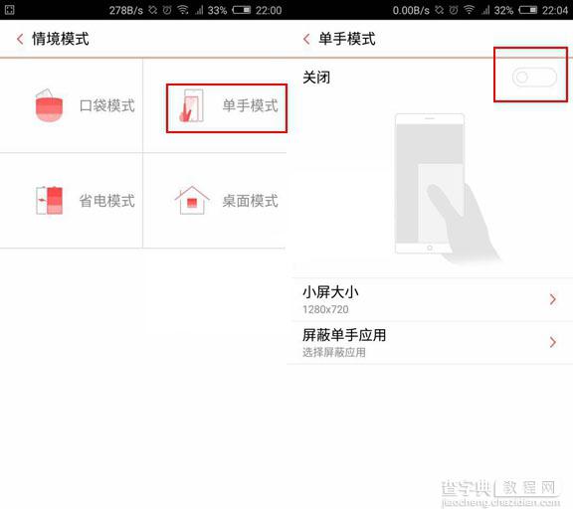Viewport: 573px width, 509px height.
Task: Tap the 单手模式 page title
Action: pyautogui.click(x=347, y=39)
